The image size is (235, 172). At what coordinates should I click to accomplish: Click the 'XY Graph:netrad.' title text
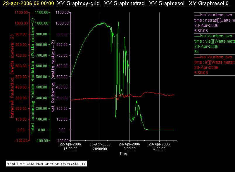(x=125, y=4)
